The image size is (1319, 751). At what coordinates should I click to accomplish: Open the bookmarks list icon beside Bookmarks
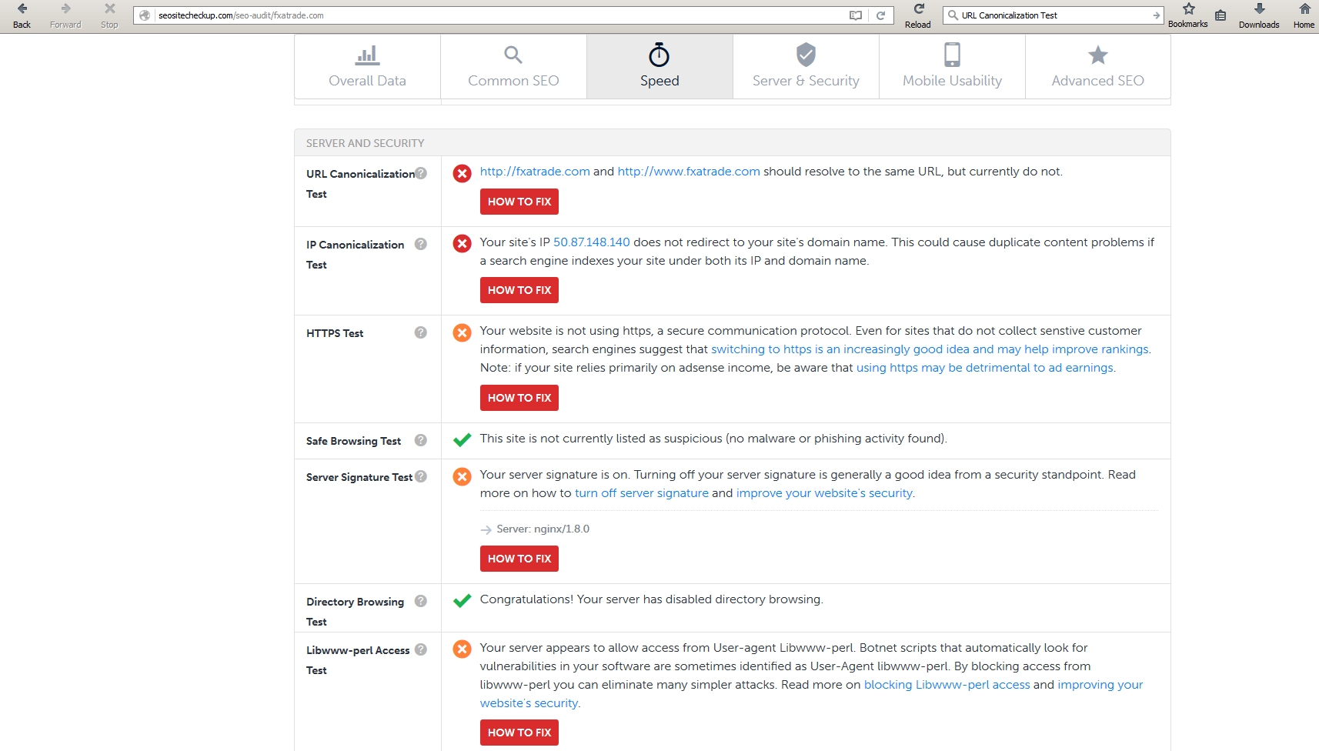click(1220, 15)
